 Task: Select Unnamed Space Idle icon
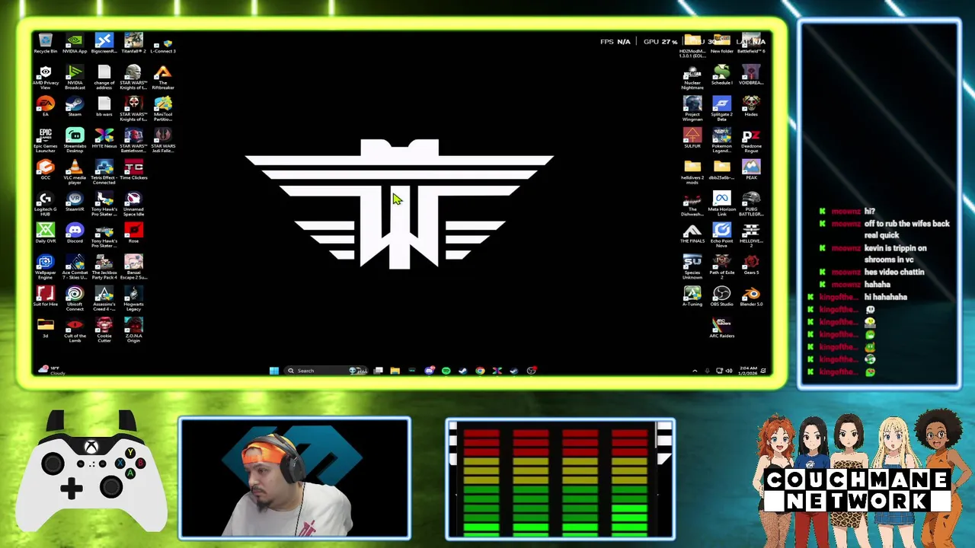click(x=133, y=204)
